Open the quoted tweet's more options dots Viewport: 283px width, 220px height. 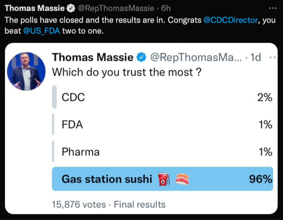coord(272,58)
